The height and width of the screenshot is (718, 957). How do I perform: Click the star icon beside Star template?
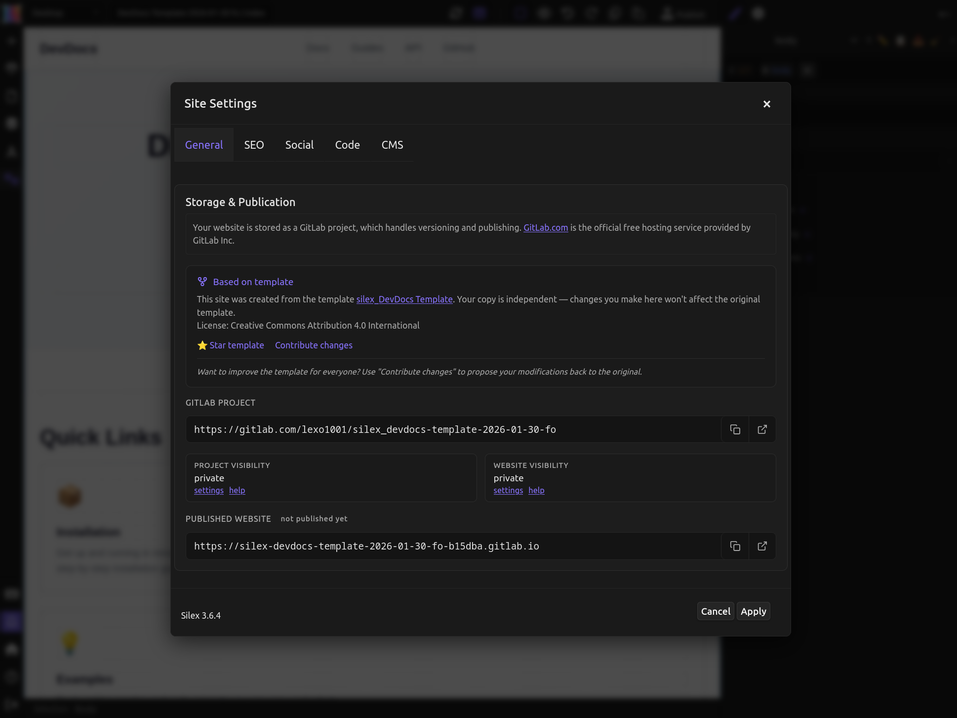(x=202, y=345)
